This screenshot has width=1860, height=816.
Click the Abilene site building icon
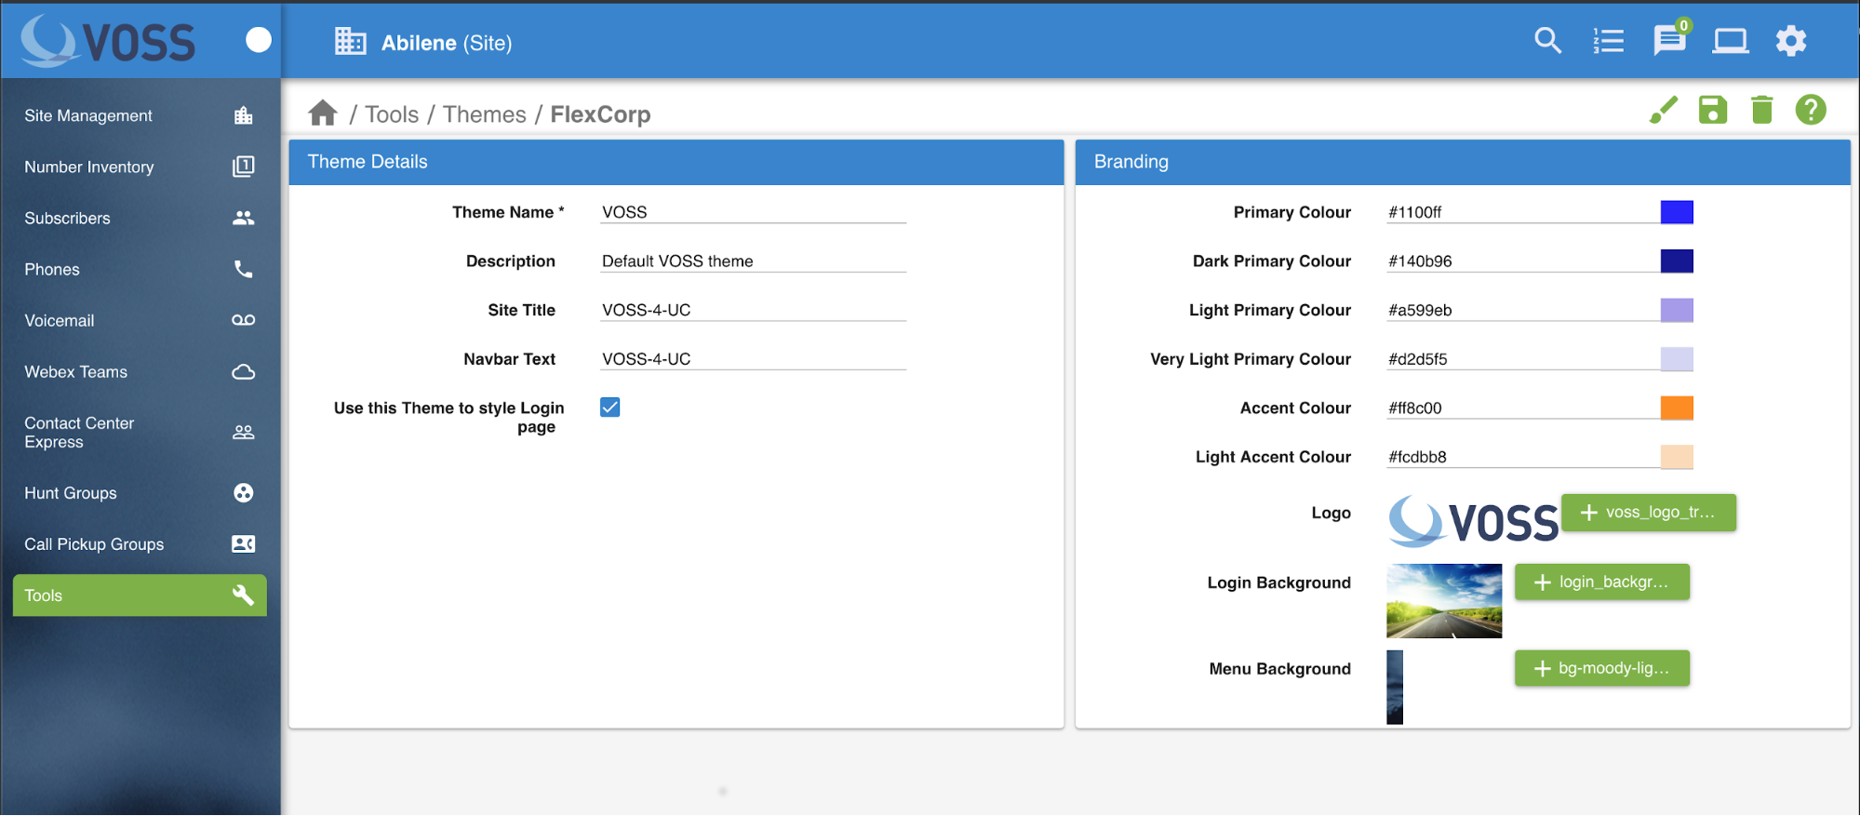tap(351, 42)
